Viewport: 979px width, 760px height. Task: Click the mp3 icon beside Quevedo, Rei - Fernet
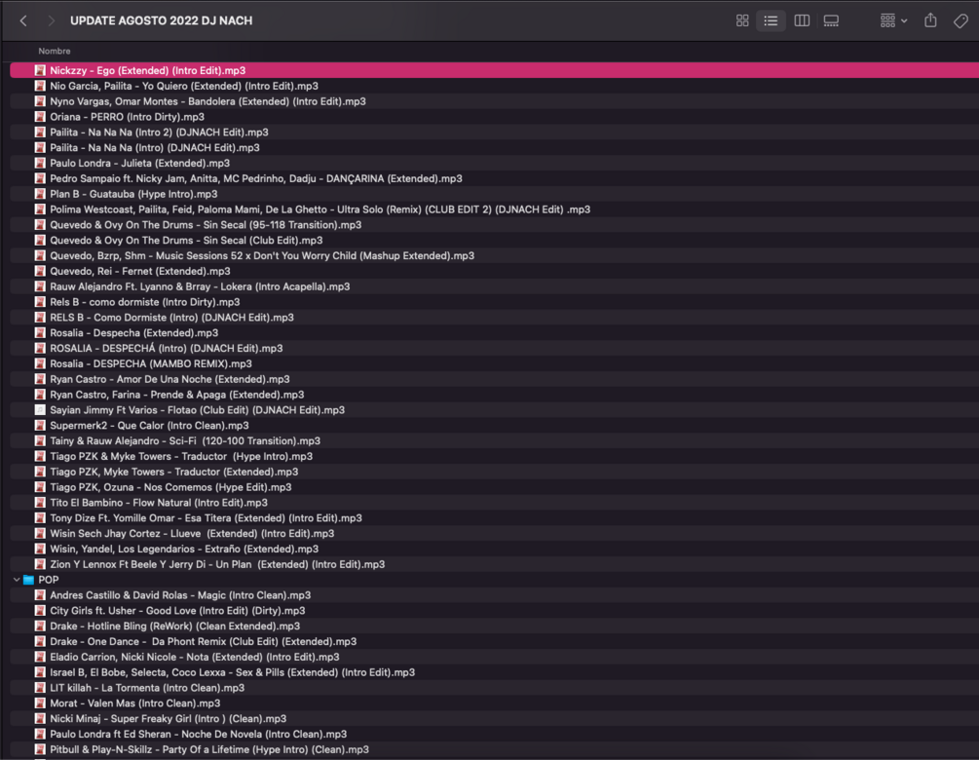40,271
